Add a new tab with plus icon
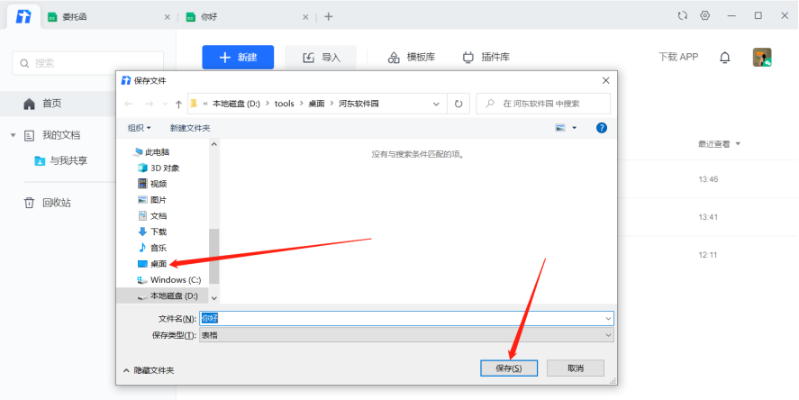 [329, 16]
